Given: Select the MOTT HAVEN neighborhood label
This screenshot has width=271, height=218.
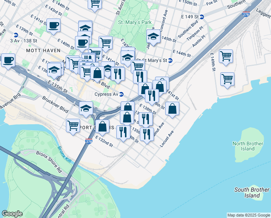Looking at the screenshot, I should (43, 51).
